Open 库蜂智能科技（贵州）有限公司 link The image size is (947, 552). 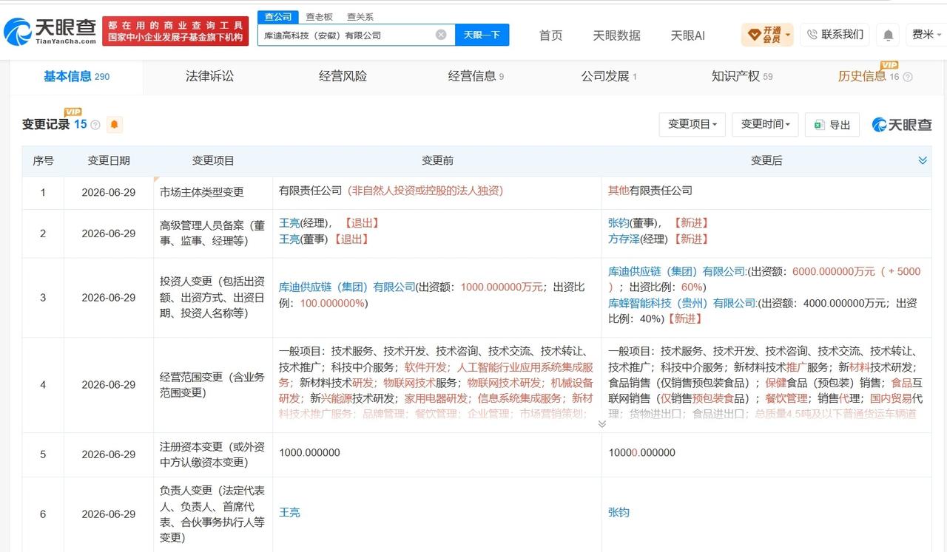pos(682,303)
